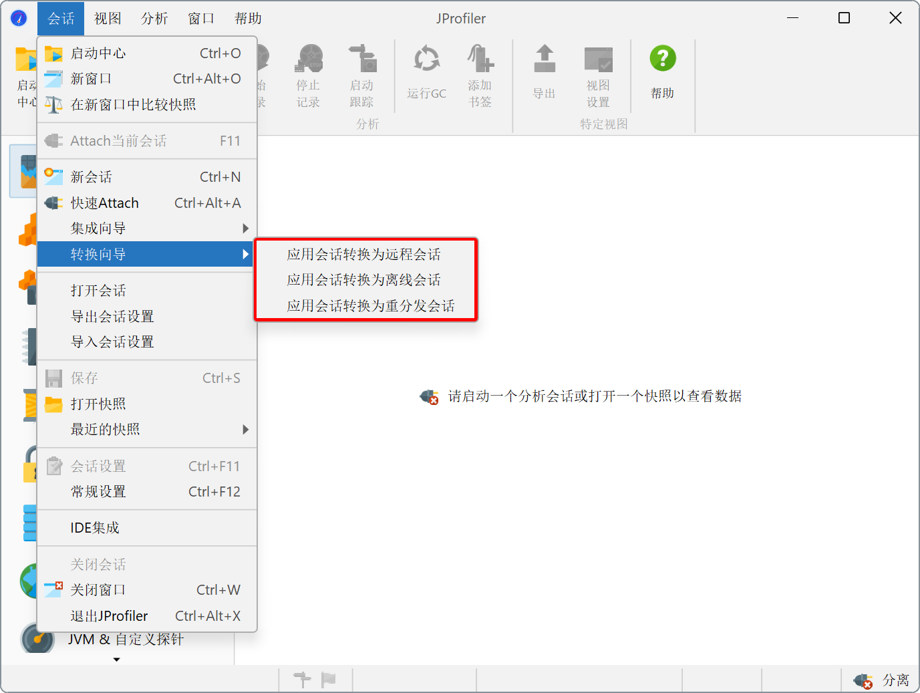The height and width of the screenshot is (693, 920).
Task: Click the 分离 status bar label
Action: tap(895, 680)
